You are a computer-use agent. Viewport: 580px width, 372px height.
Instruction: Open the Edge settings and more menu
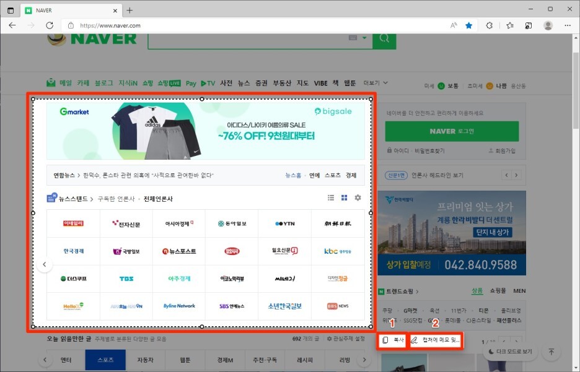568,25
